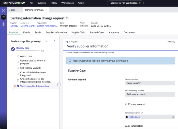Image resolution: width=178 pixels, height=129 pixels.
Task: Open the Documents tab
Action: point(129,33)
